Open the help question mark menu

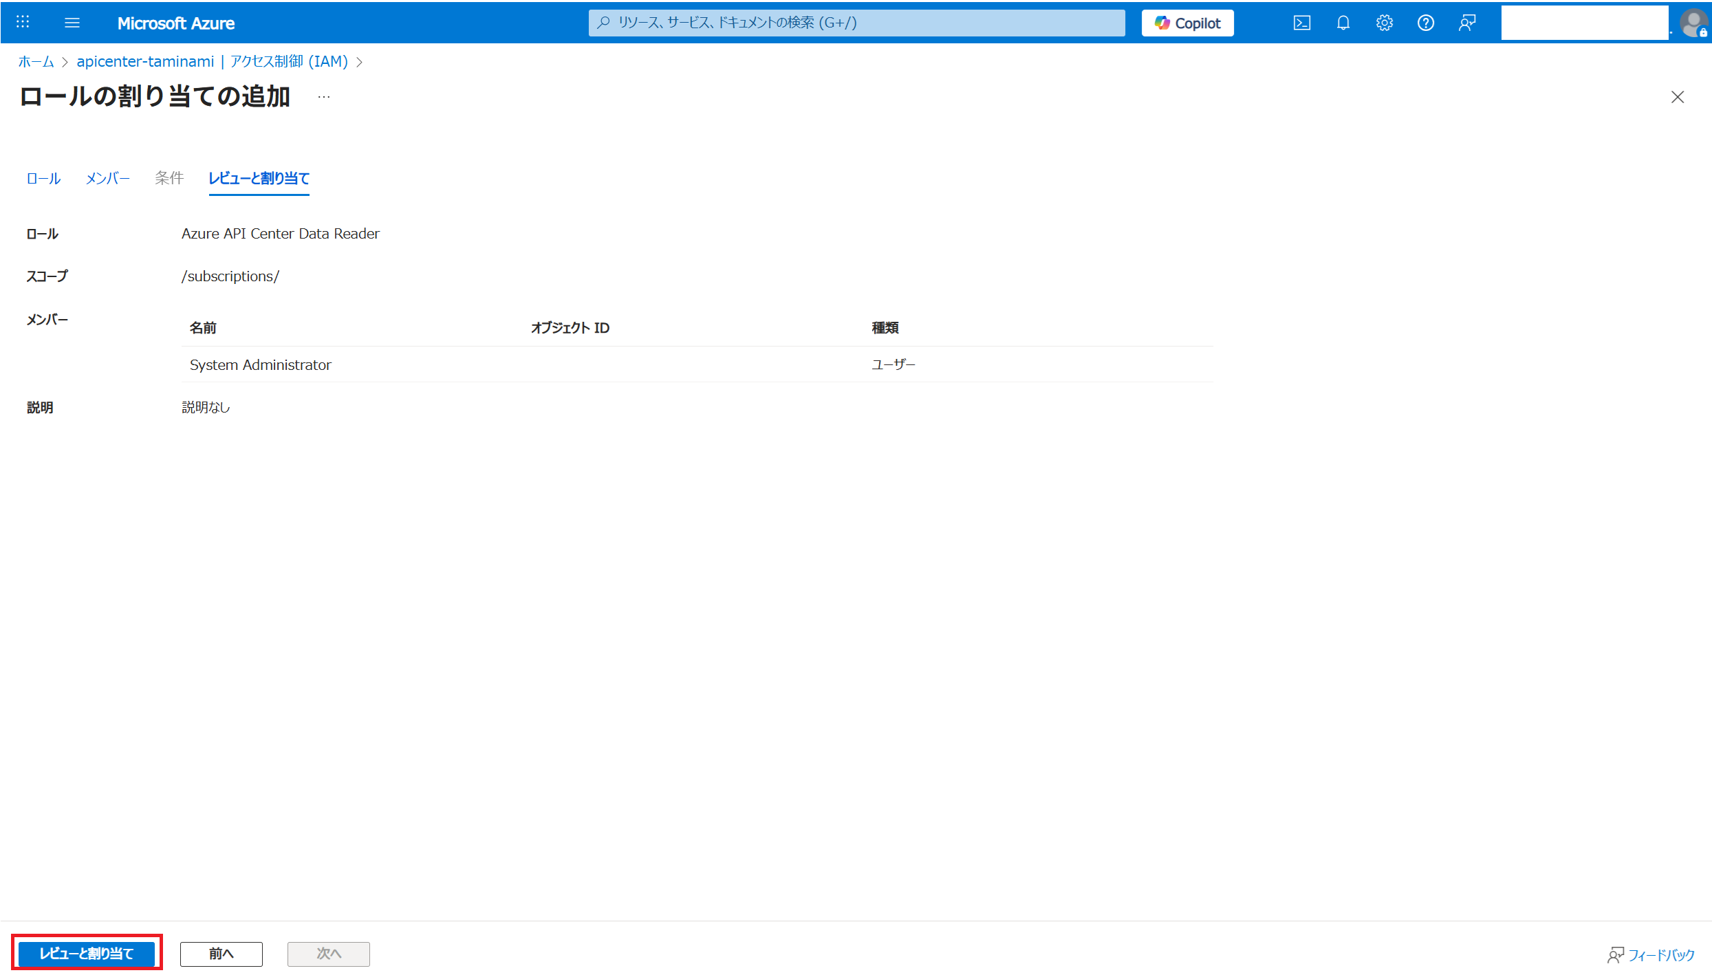pyautogui.click(x=1425, y=23)
